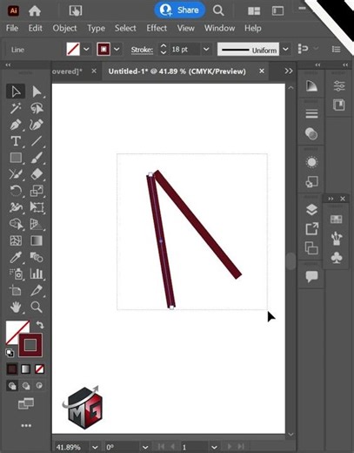Viewport: 354px width, 453px height.
Task: Enable Draw Inside mode
Action: [x=39, y=386]
